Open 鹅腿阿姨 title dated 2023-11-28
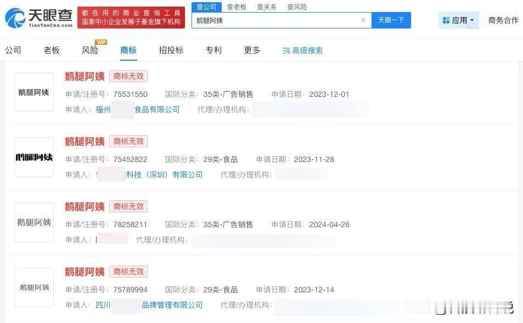 85,141
